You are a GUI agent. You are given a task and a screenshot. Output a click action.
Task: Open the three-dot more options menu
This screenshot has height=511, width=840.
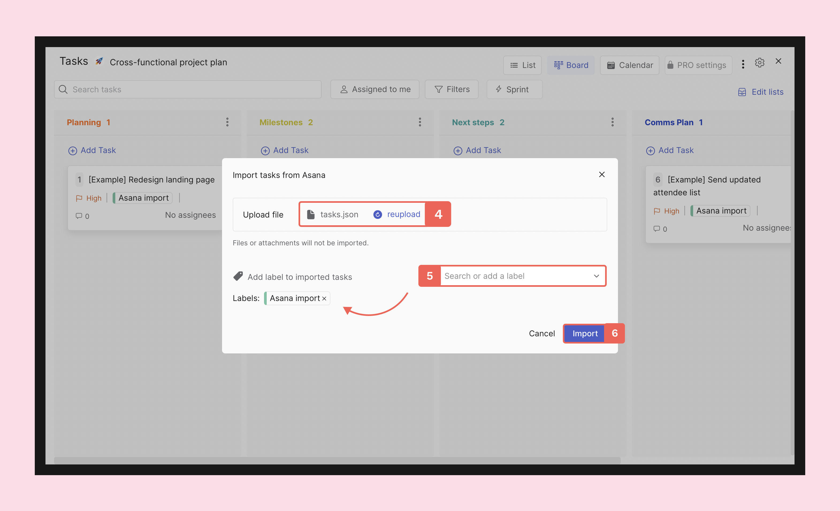tap(743, 64)
